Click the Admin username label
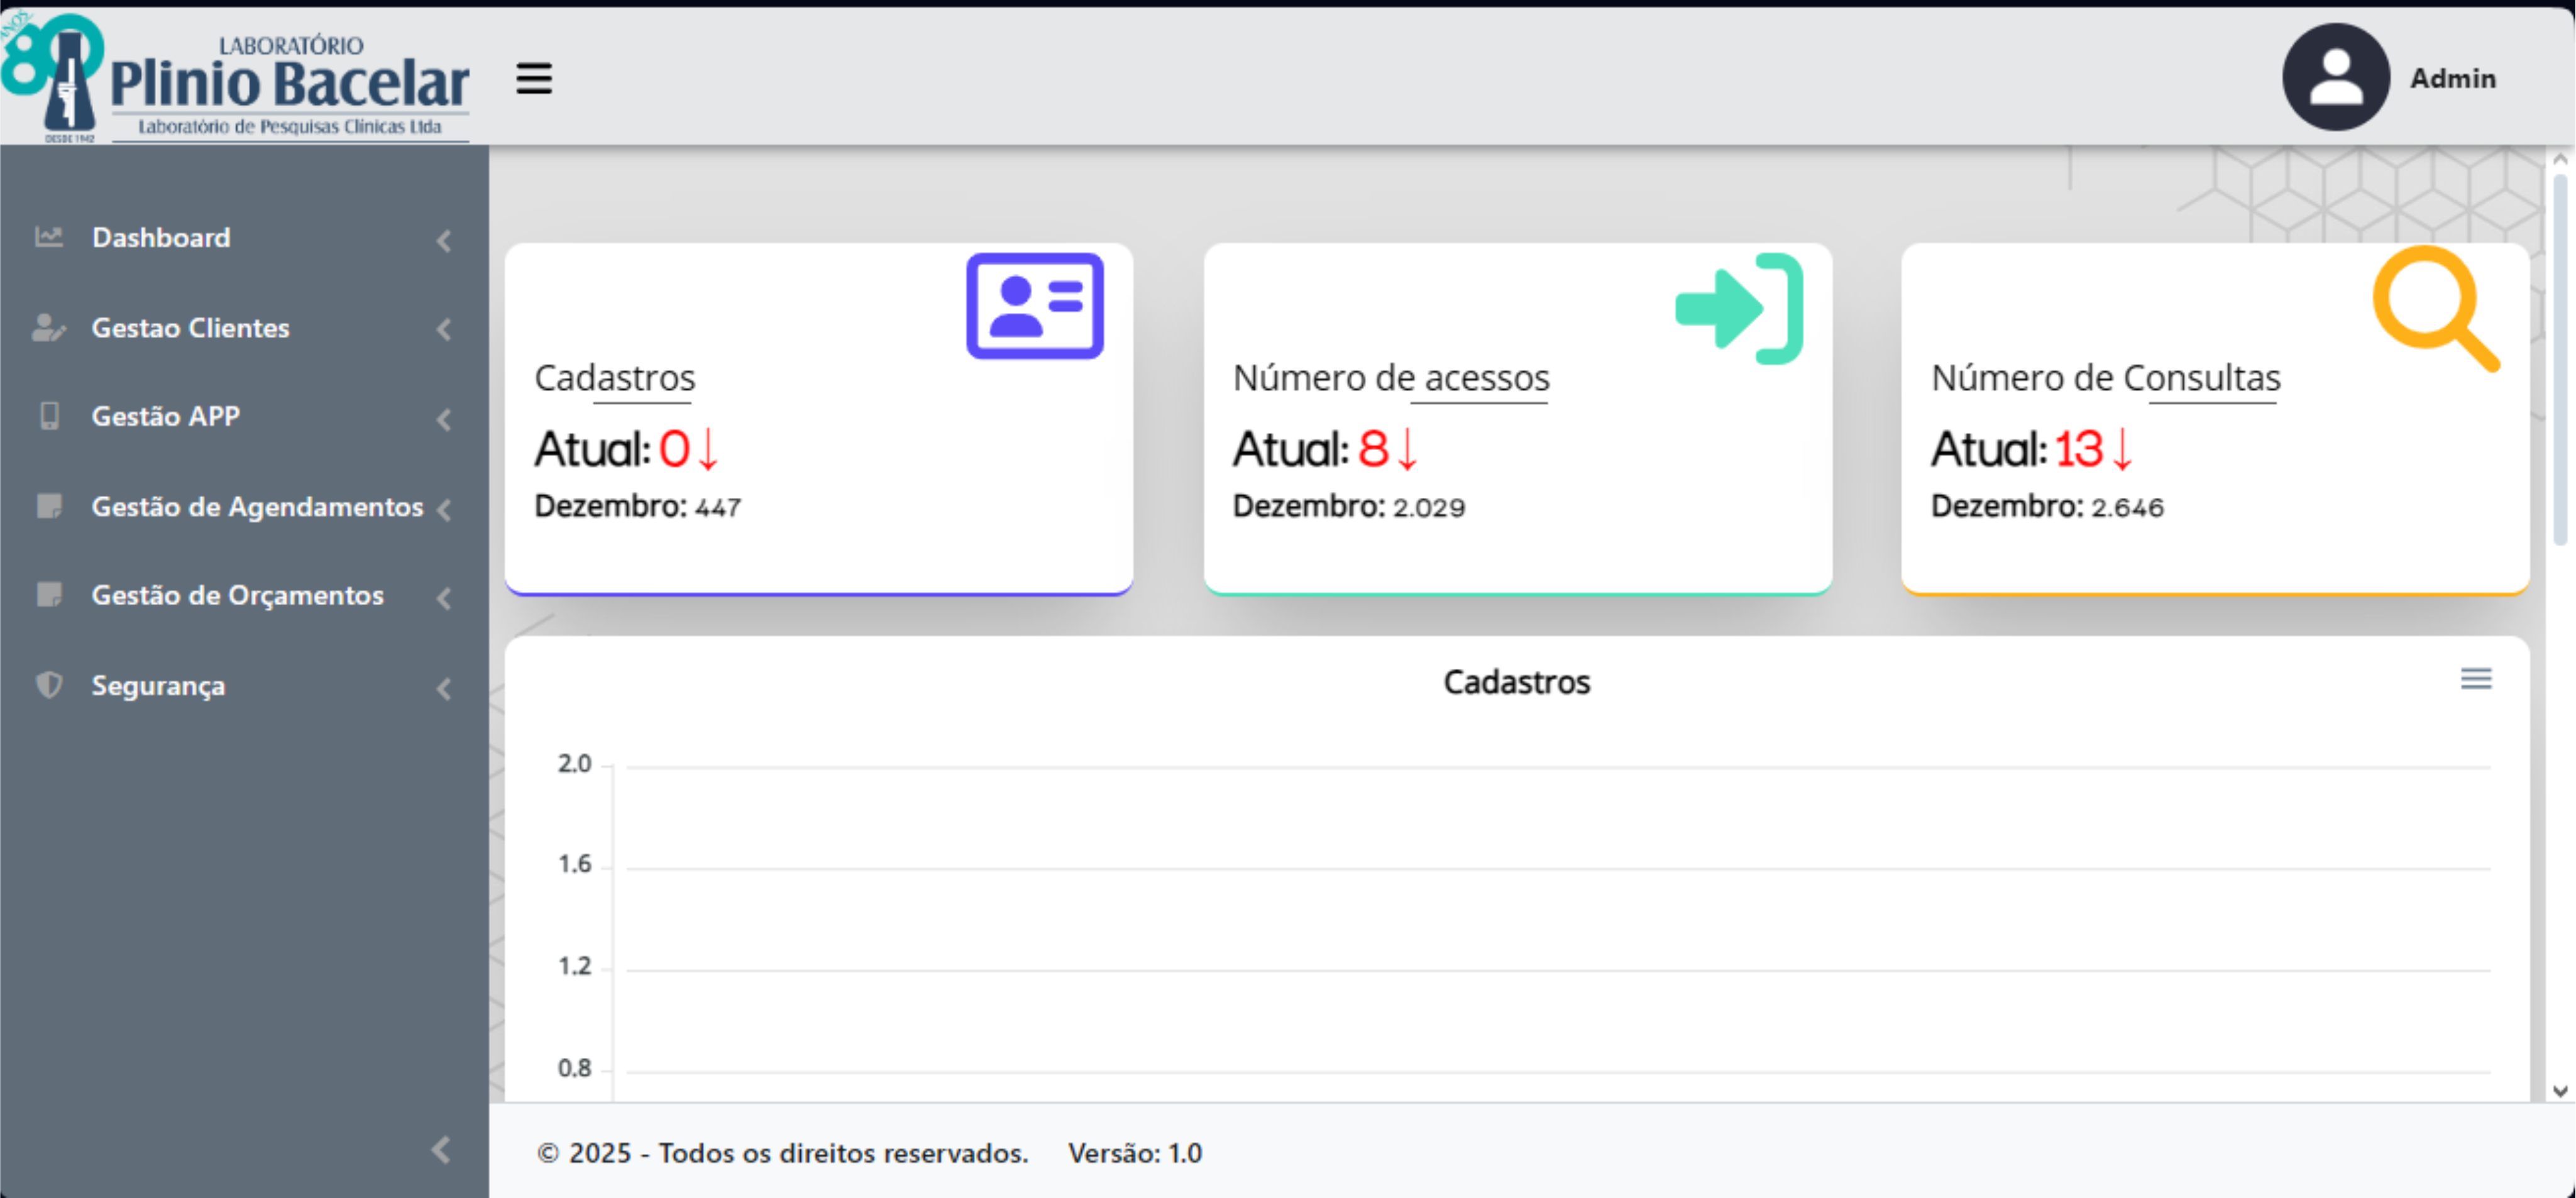The image size is (2576, 1198). [x=2452, y=78]
